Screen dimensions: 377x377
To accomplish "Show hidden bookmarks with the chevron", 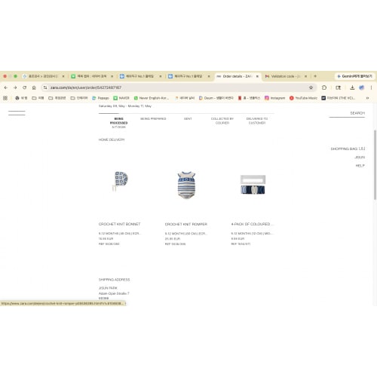I will [367, 98].
